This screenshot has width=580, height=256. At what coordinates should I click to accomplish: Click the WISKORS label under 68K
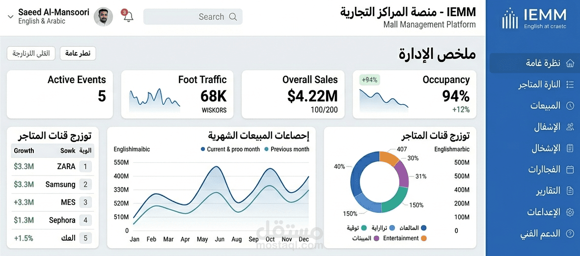[214, 110]
